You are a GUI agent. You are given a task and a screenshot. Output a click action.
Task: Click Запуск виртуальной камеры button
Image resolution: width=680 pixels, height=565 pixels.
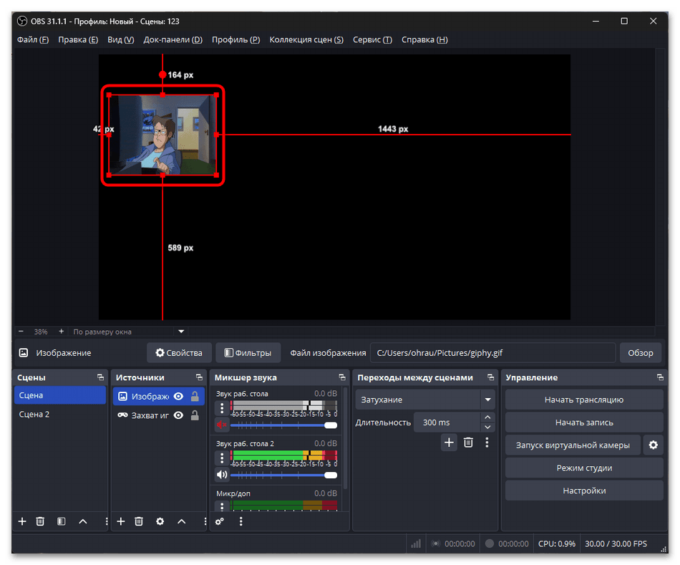pos(573,445)
